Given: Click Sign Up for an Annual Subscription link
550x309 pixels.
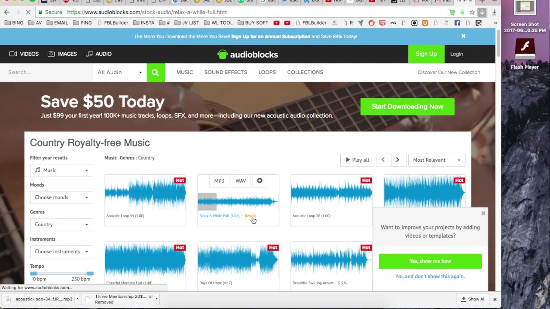Looking at the screenshot, I should 271,36.
